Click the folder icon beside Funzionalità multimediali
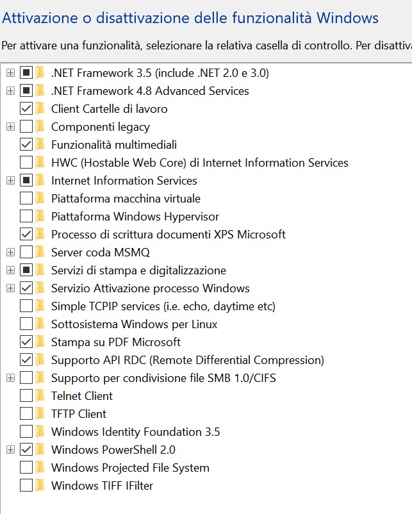Image resolution: width=412 pixels, height=514 pixels. click(x=40, y=145)
